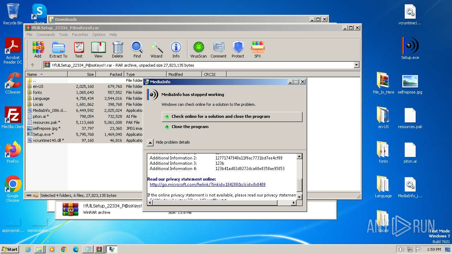452x254 pixels.
Task: Click Check online for a solution button
Action: [x=232, y=116]
